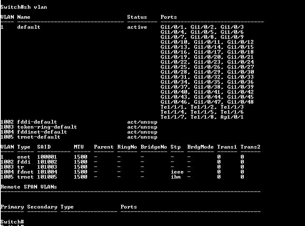The height and width of the screenshot is (226, 305).
Task: Click the 'enet' type value
Action: pos(24,157)
